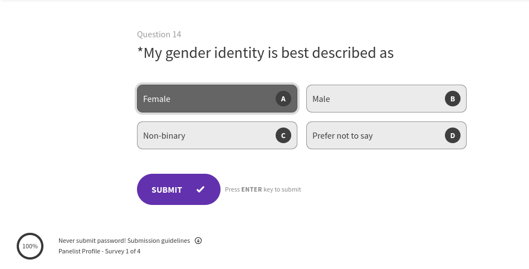Image resolution: width=529 pixels, height=269 pixels.
Task: Click the checkmark icon inside Submit
Action: pyautogui.click(x=200, y=189)
